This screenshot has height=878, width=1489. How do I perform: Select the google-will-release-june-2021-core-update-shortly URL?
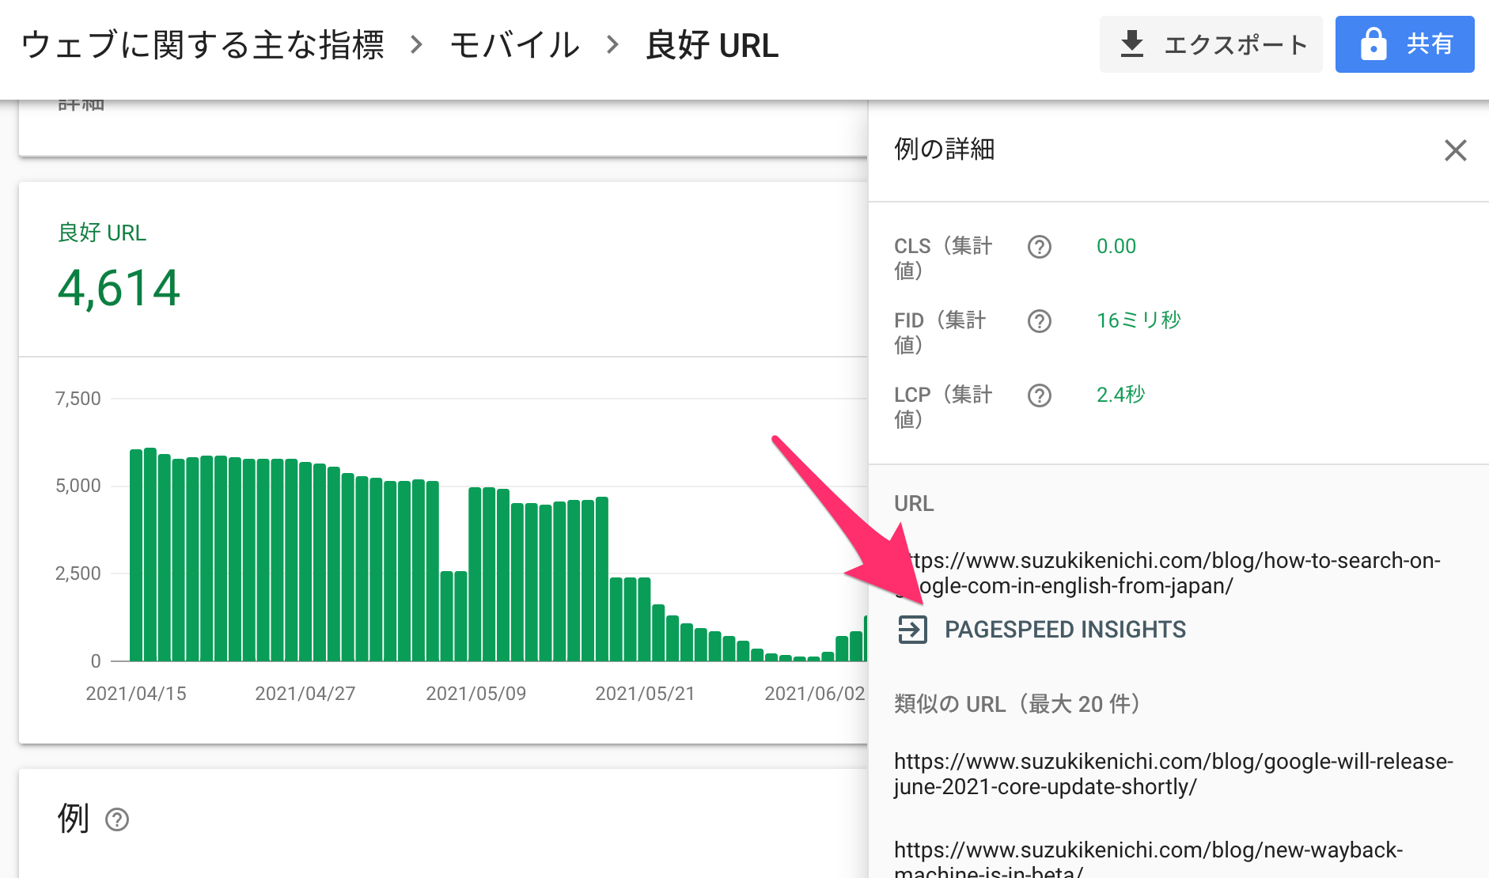pyautogui.click(x=1174, y=774)
